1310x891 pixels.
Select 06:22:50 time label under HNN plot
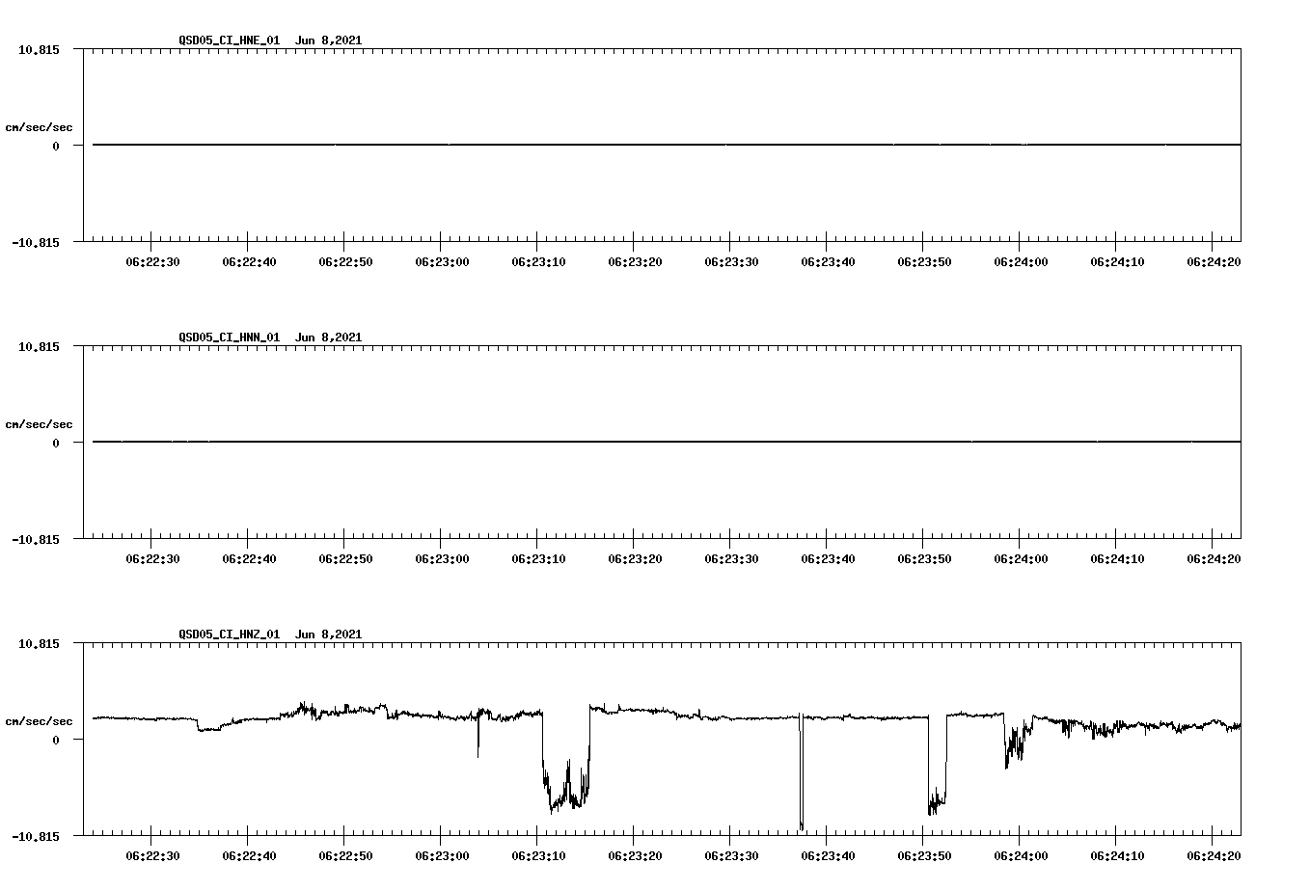(x=345, y=559)
